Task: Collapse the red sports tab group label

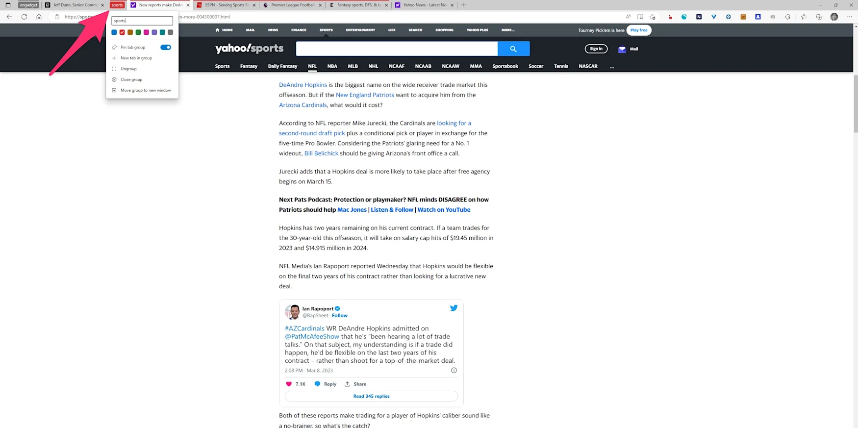Action: (117, 5)
